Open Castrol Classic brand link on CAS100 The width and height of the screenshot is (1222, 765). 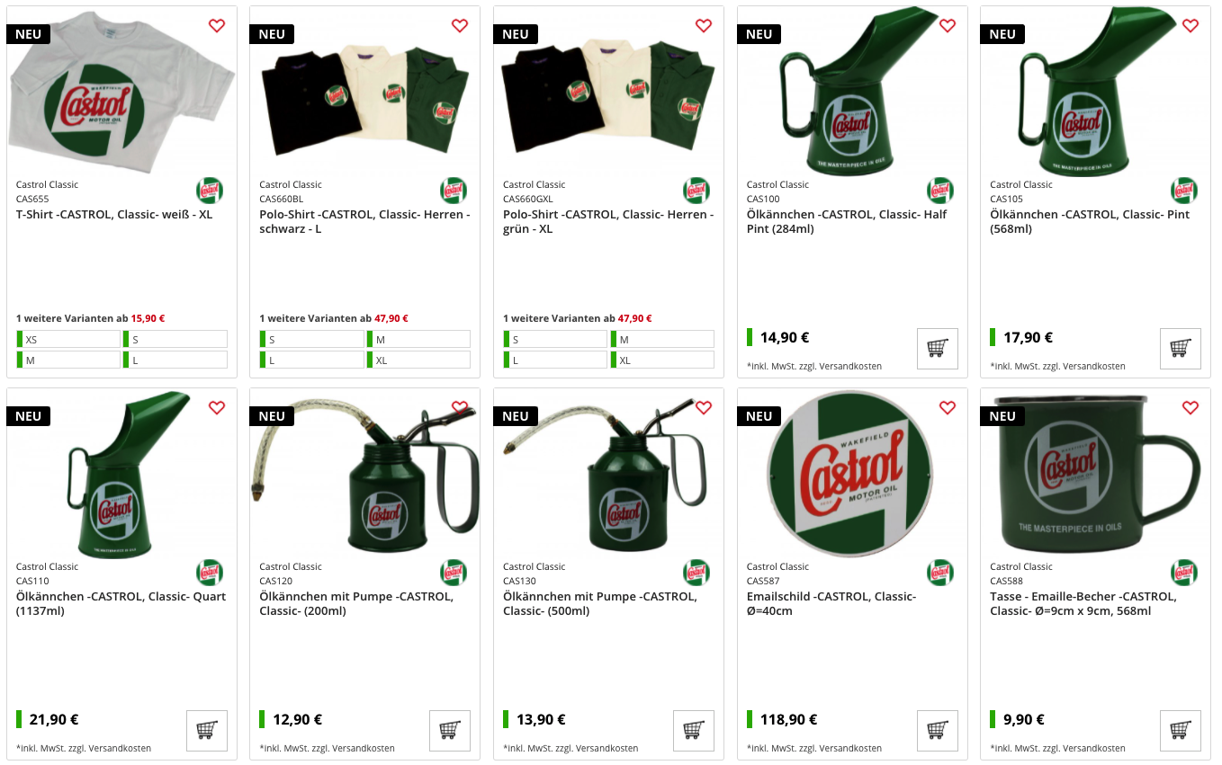click(777, 184)
